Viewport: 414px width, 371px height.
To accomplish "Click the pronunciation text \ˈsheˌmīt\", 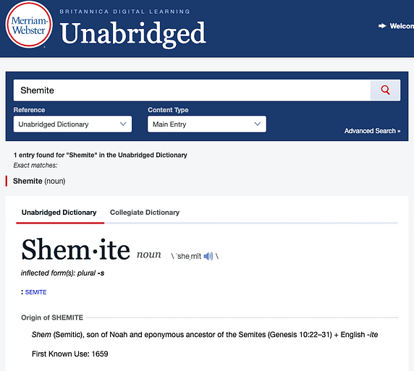I will [195, 256].
